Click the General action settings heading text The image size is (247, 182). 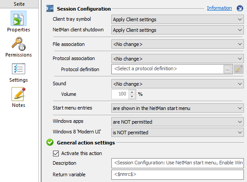click(x=86, y=143)
